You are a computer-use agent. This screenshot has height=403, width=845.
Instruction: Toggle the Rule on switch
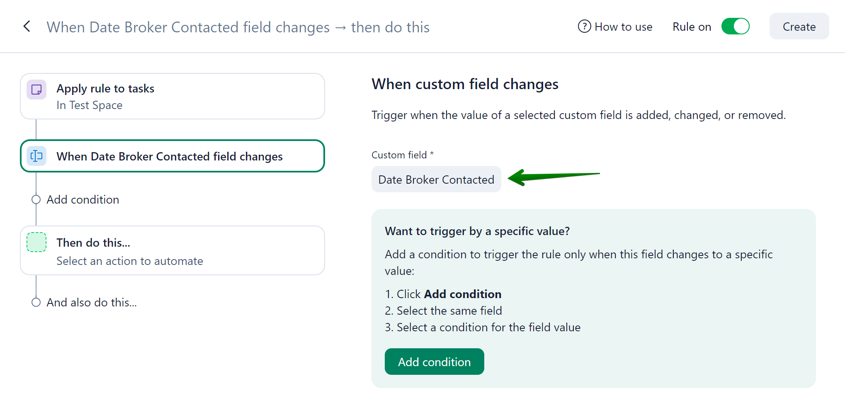735,27
